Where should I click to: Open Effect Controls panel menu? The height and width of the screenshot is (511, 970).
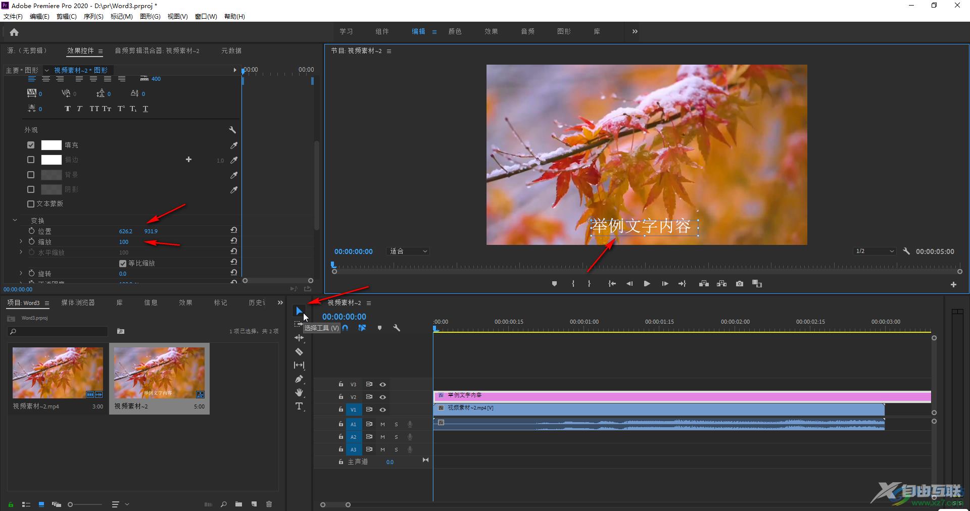tap(101, 51)
